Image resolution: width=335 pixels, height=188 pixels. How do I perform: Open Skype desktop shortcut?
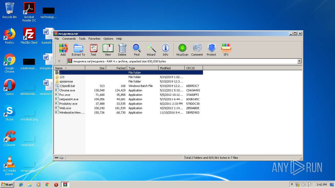click(x=9, y=113)
